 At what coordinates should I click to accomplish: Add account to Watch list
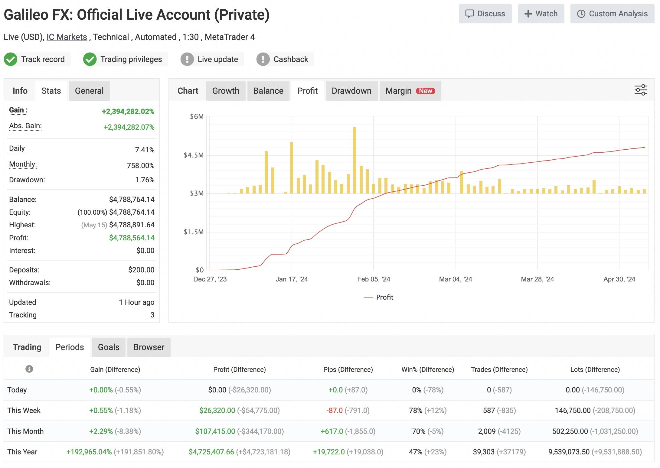click(541, 14)
